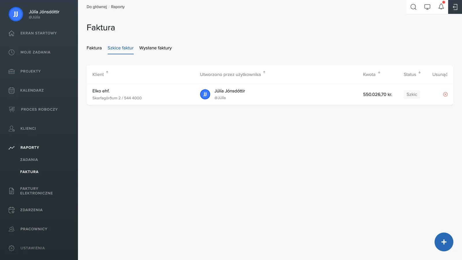Click Júlía Jónsdóttir name in sidebar header
The image size is (462, 260).
point(44,12)
